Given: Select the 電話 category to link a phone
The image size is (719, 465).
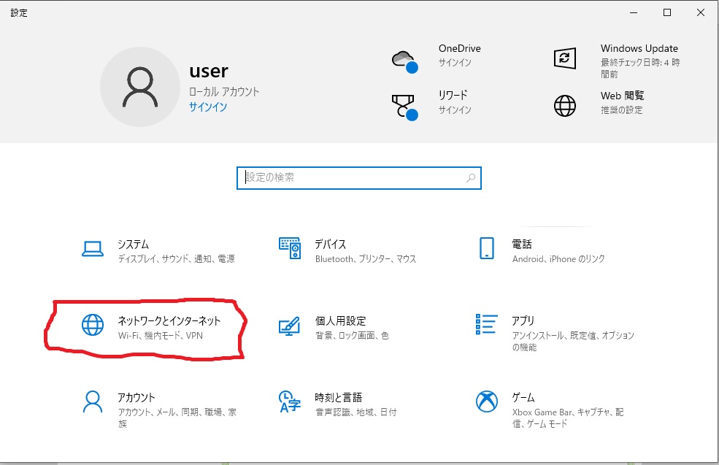Looking at the screenshot, I should [x=485, y=248].
